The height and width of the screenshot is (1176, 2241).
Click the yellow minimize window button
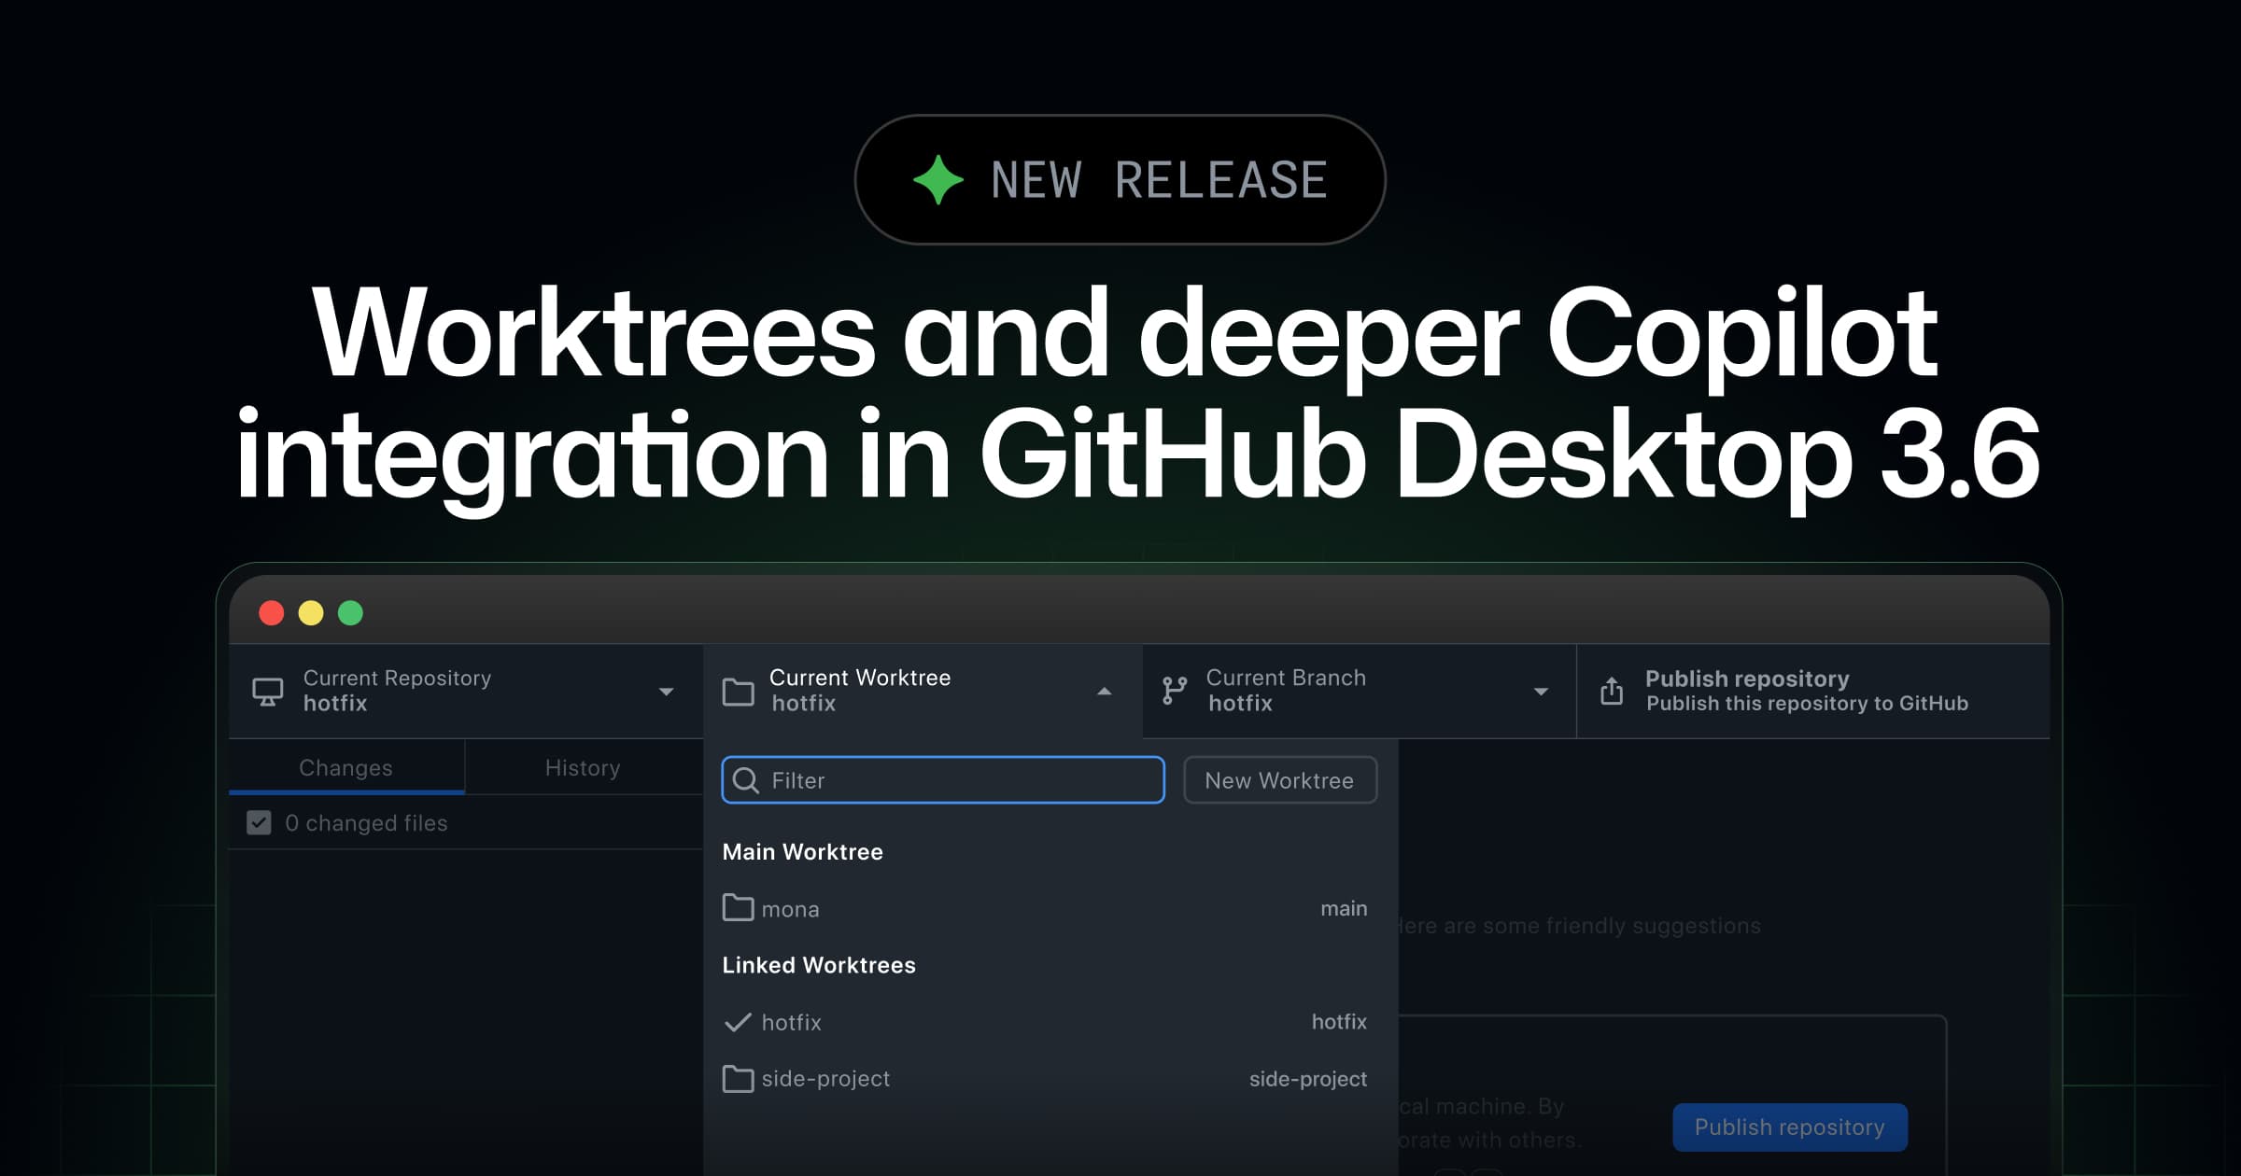pos(311,613)
